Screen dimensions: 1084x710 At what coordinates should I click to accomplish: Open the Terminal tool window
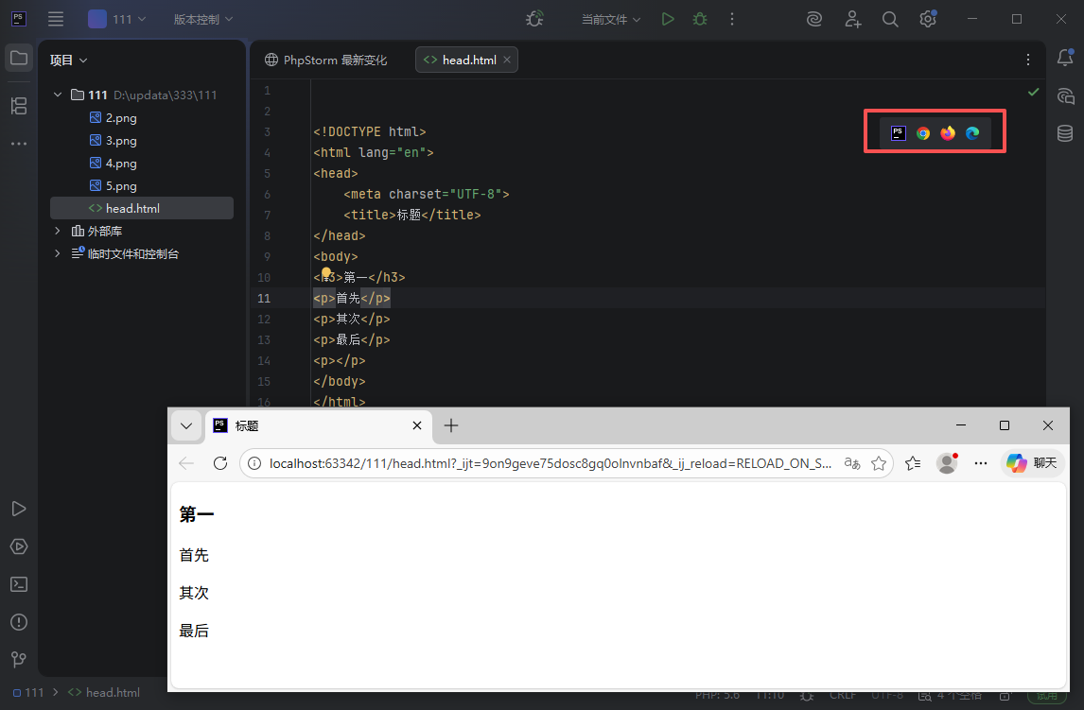(x=18, y=584)
